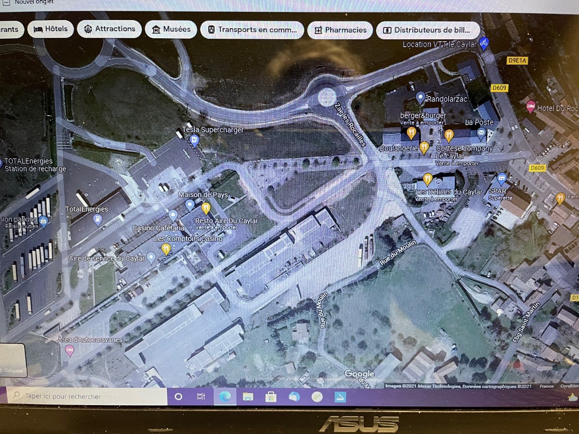Open the Resto Aire Du Caylar pin
Viewport: 579px width, 434px height.
click(x=205, y=208)
